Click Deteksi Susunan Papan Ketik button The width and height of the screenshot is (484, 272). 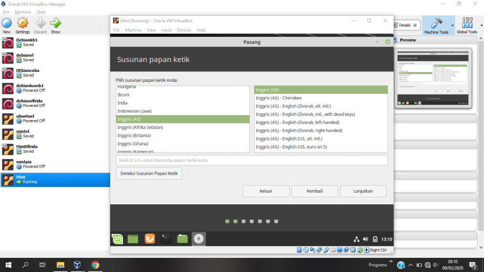pos(149,174)
